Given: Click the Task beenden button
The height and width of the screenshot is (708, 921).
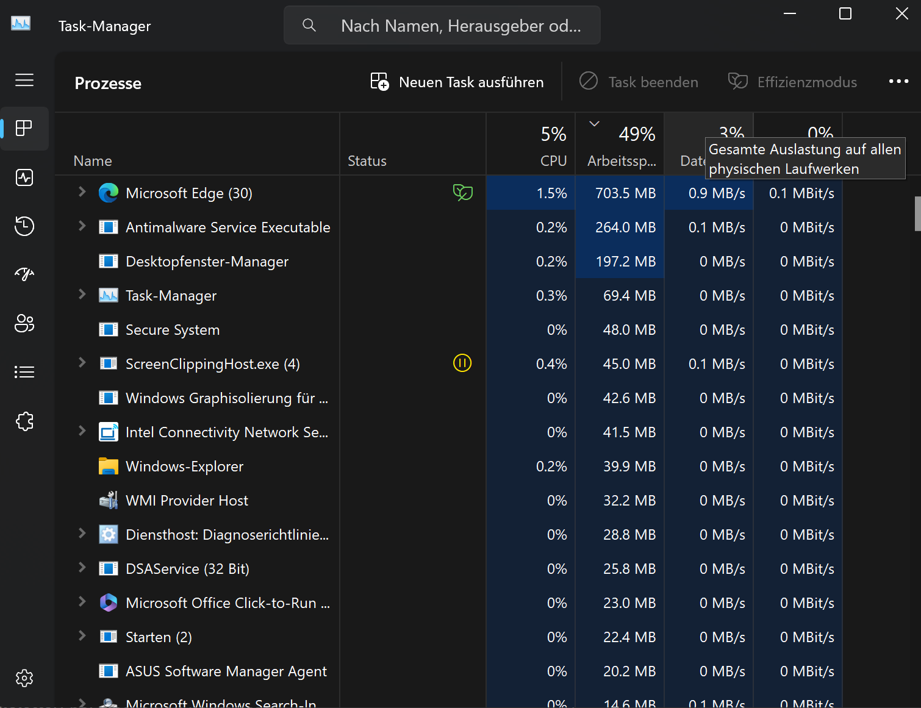Looking at the screenshot, I should [x=639, y=82].
